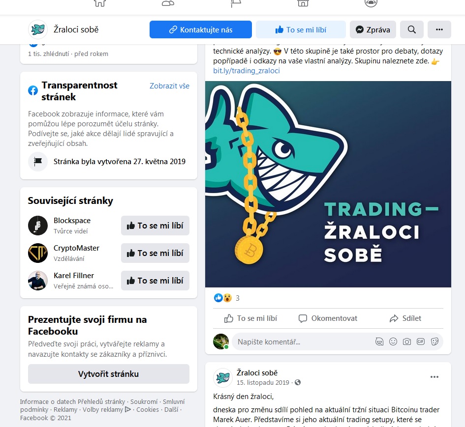Screen dimensions: 465x427
Task: Open the bit.ly/trading_zraloci link
Action: [x=247, y=71]
